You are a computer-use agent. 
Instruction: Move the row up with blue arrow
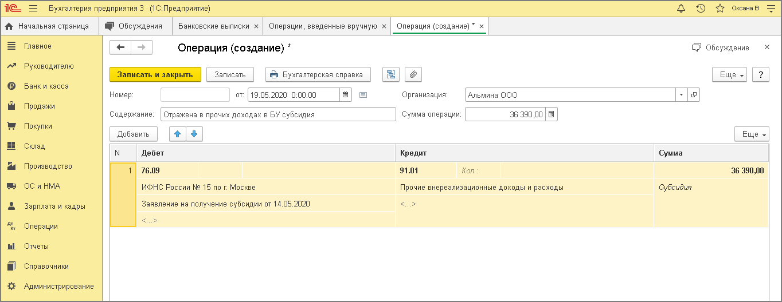(178, 134)
